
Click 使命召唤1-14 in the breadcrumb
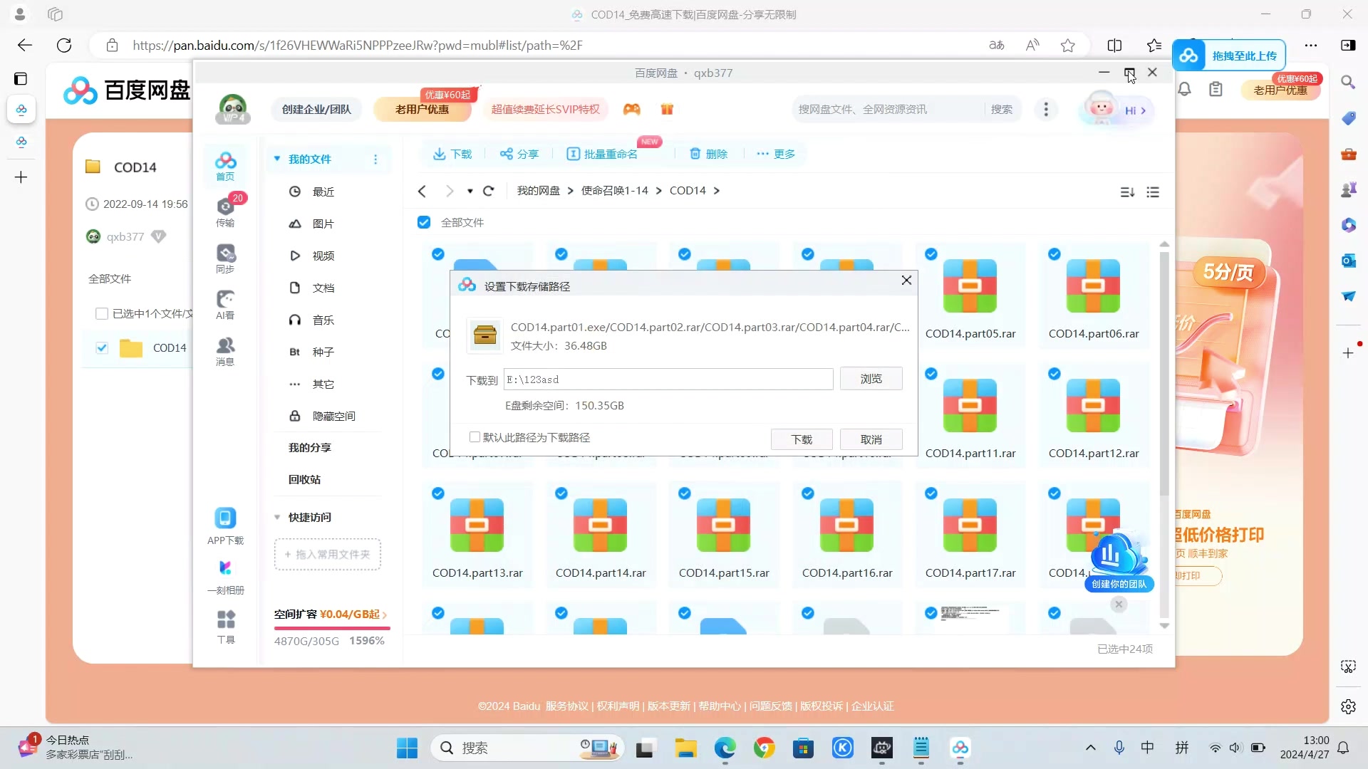[x=615, y=191]
